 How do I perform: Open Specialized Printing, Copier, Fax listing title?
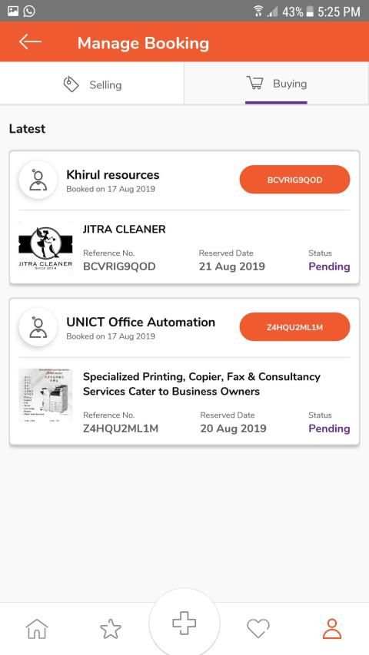[201, 384]
